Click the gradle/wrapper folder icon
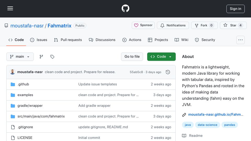This screenshot has height=141, width=251. click(13, 106)
